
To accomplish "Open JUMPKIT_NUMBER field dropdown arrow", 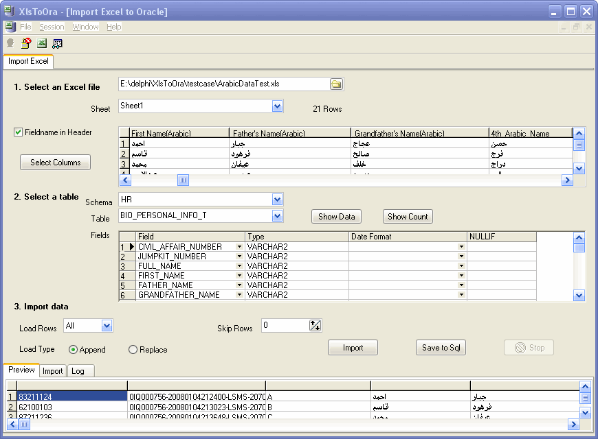I will tap(239, 257).
